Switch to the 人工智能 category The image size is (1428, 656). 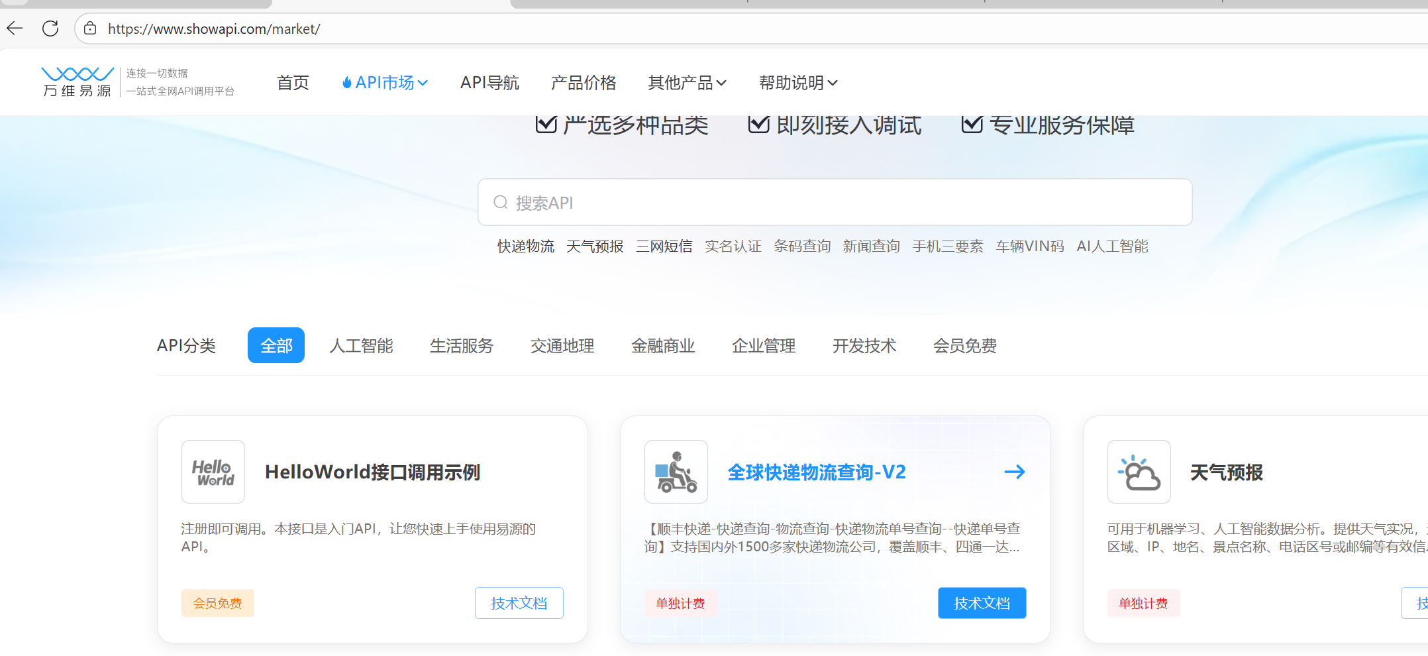click(362, 345)
